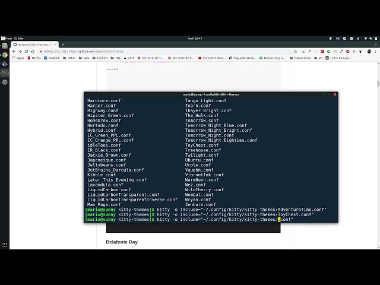380x285 pixels.
Task: Open the Outlook bookmark
Action: [x=52, y=58]
